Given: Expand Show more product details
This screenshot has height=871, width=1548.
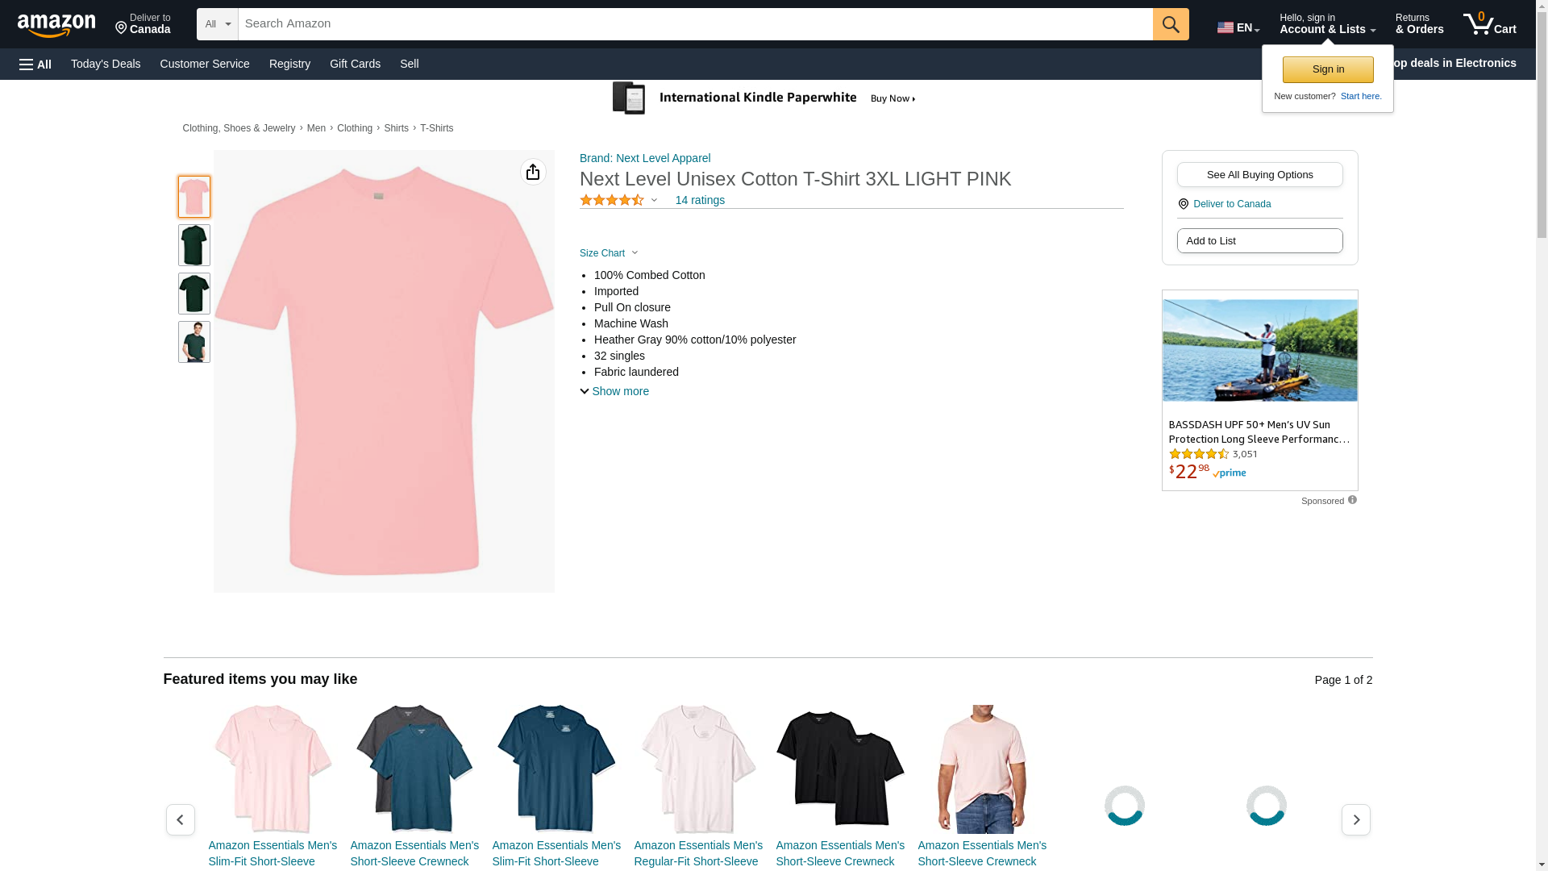Looking at the screenshot, I should coord(614,391).
